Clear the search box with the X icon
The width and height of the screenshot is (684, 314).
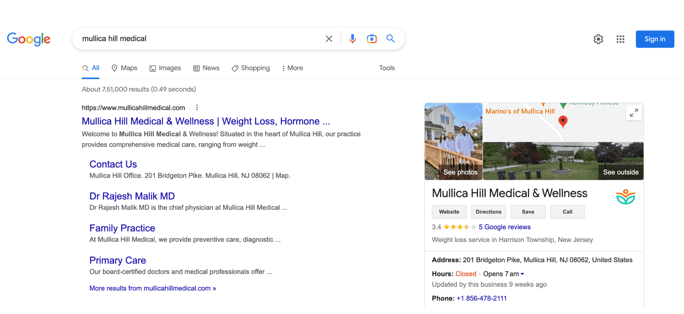pyautogui.click(x=329, y=39)
